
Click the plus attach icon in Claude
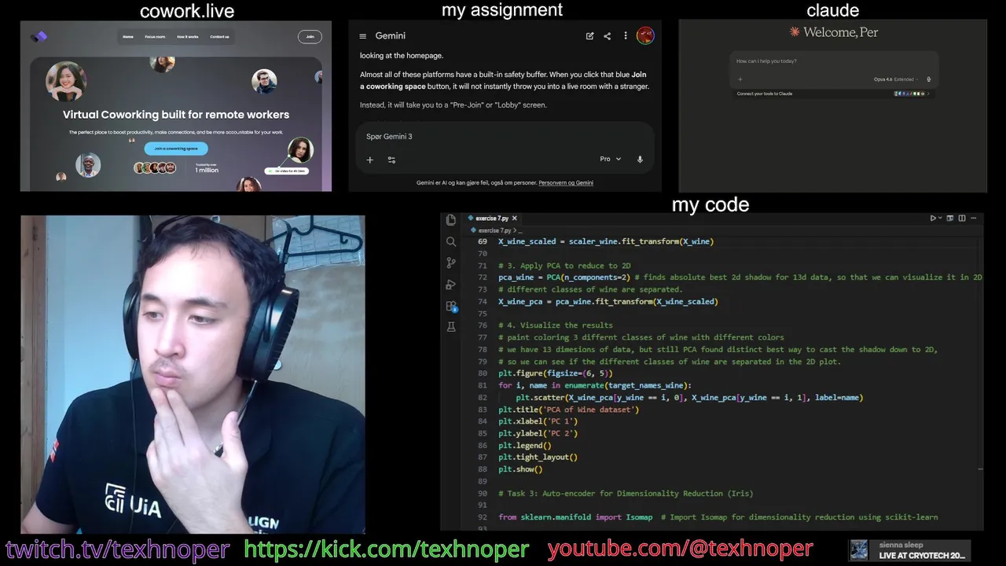pos(740,79)
